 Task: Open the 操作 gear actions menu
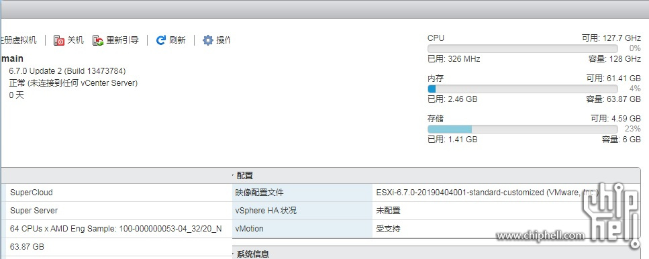pyautogui.click(x=217, y=40)
